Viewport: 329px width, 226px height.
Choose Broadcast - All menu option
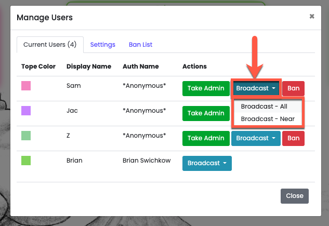(267, 107)
